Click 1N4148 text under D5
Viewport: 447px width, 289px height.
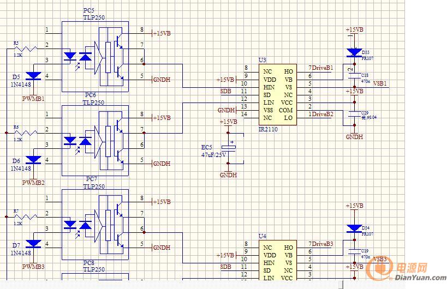tap(21, 85)
